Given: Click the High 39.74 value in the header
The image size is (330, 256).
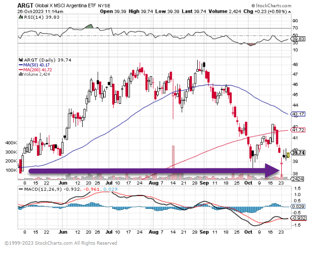Looking at the screenshot, I should pyautogui.click(x=141, y=11).
